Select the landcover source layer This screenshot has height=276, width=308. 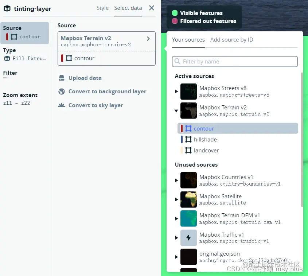tap(238, 151)
